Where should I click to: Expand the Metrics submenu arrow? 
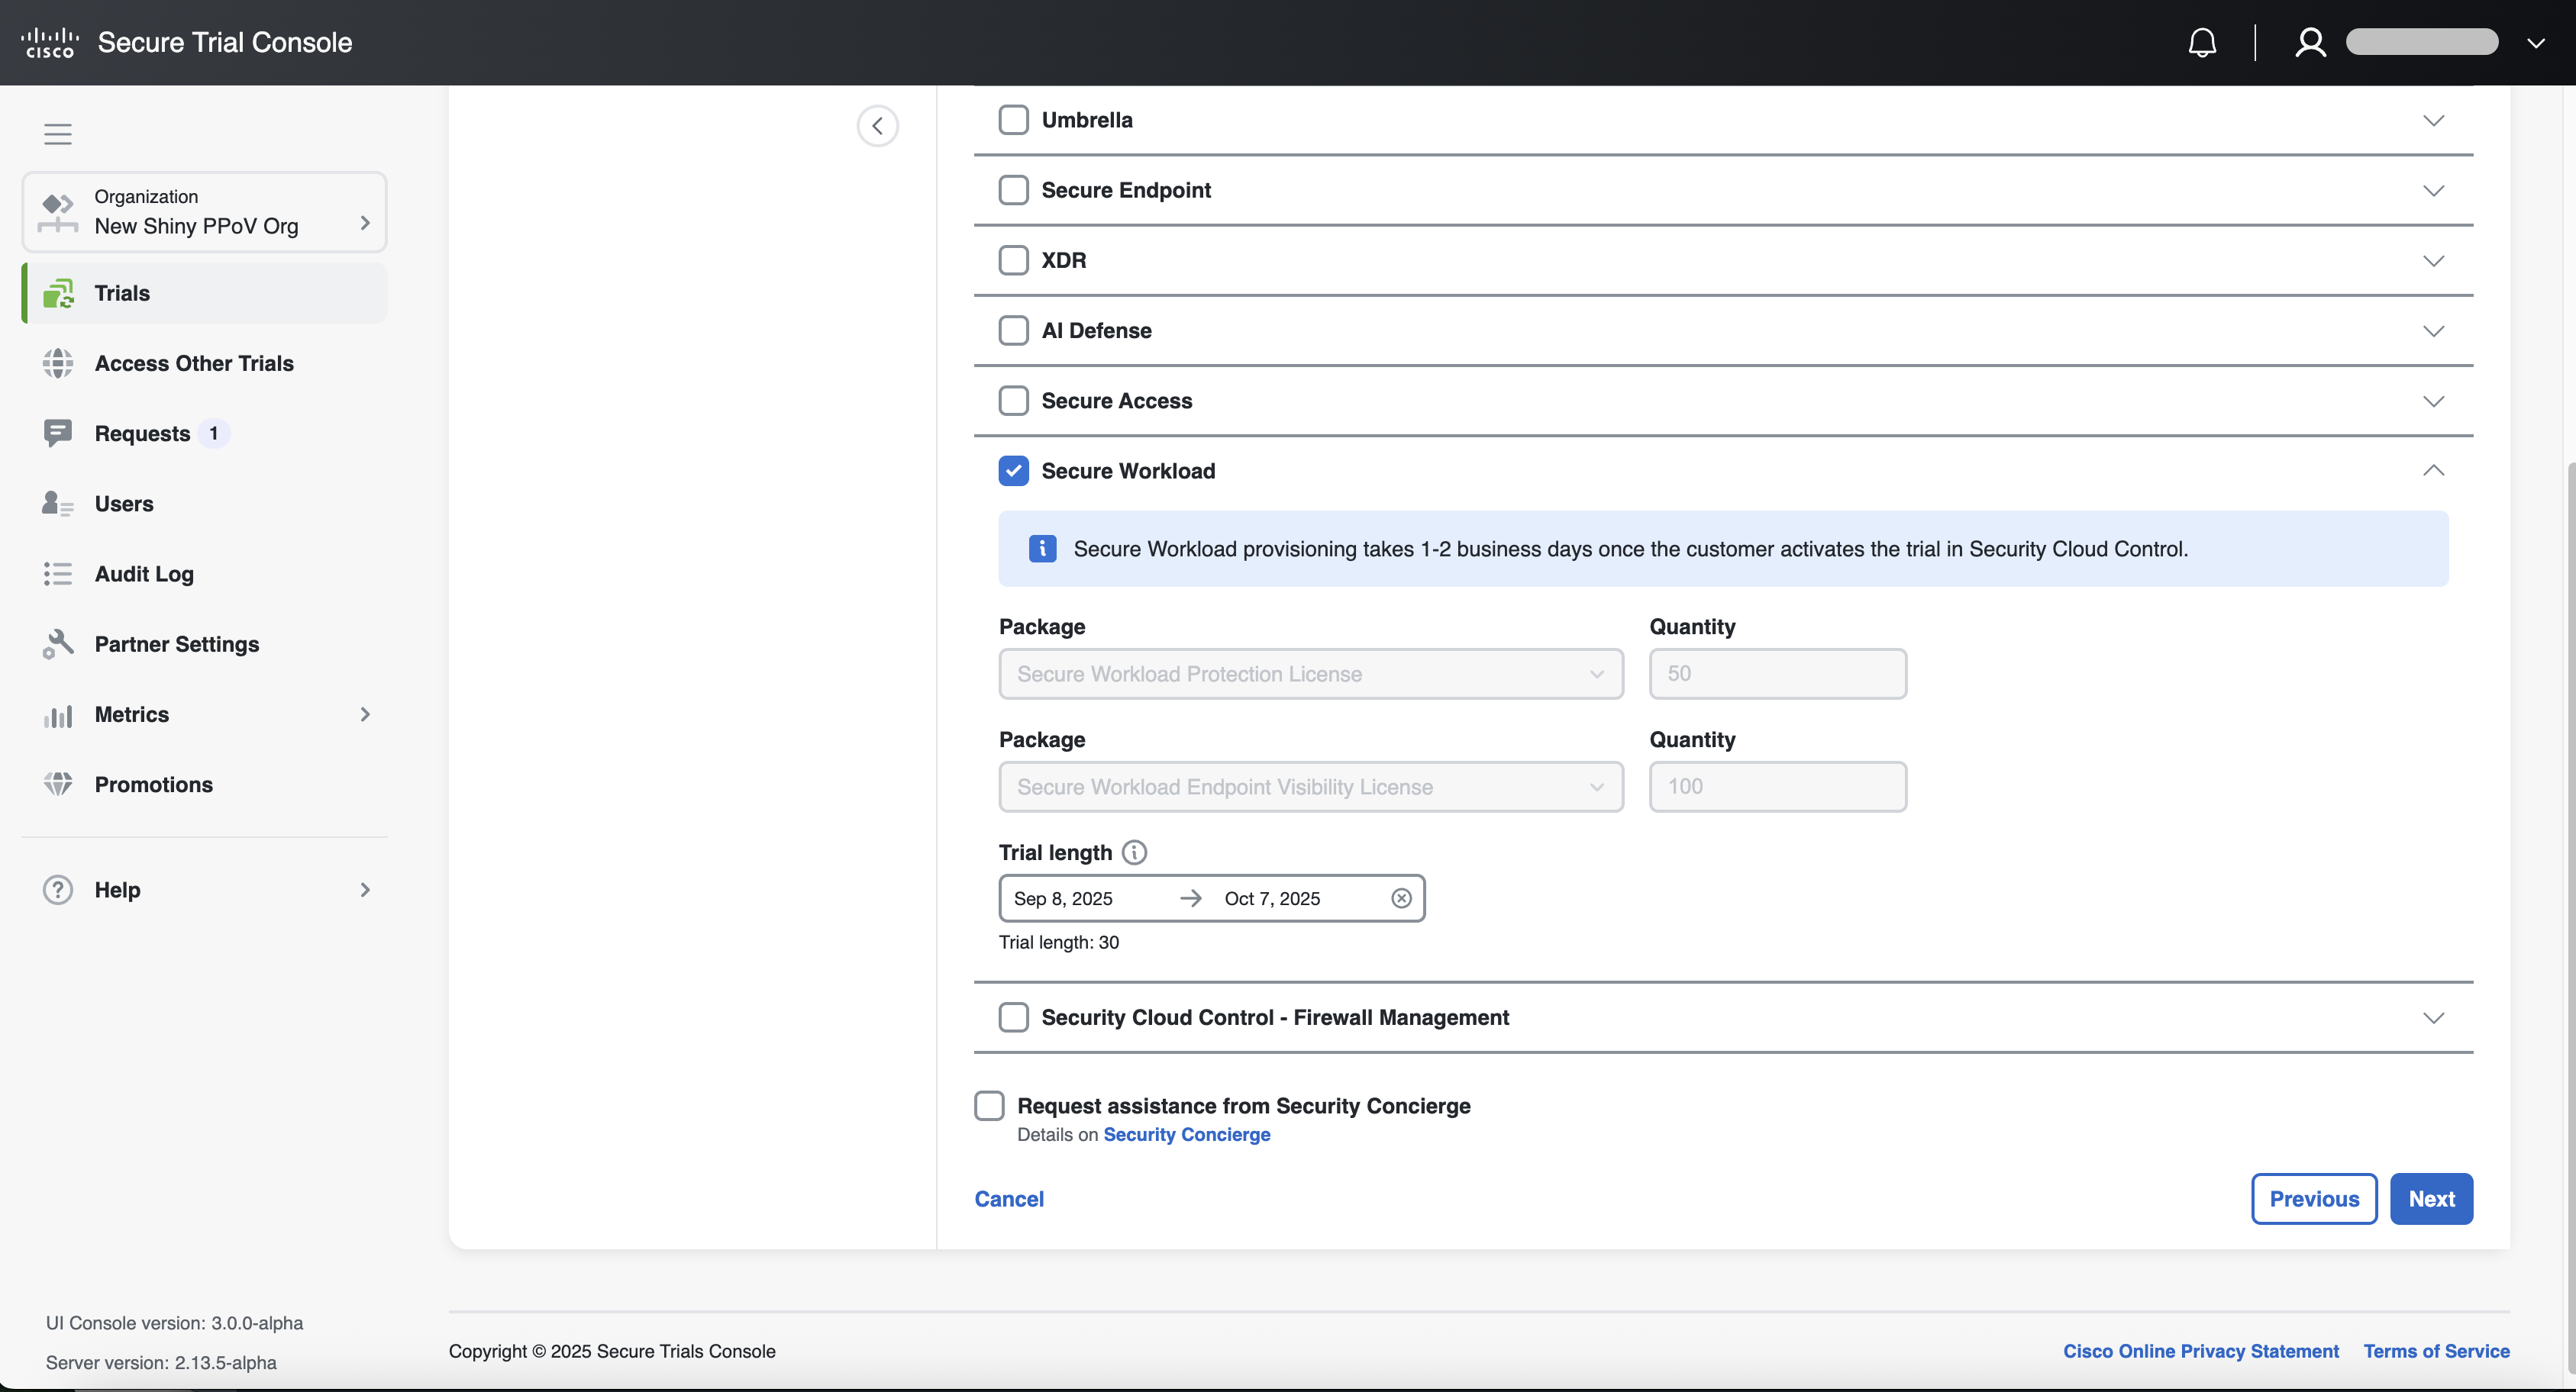pos(365,714)
